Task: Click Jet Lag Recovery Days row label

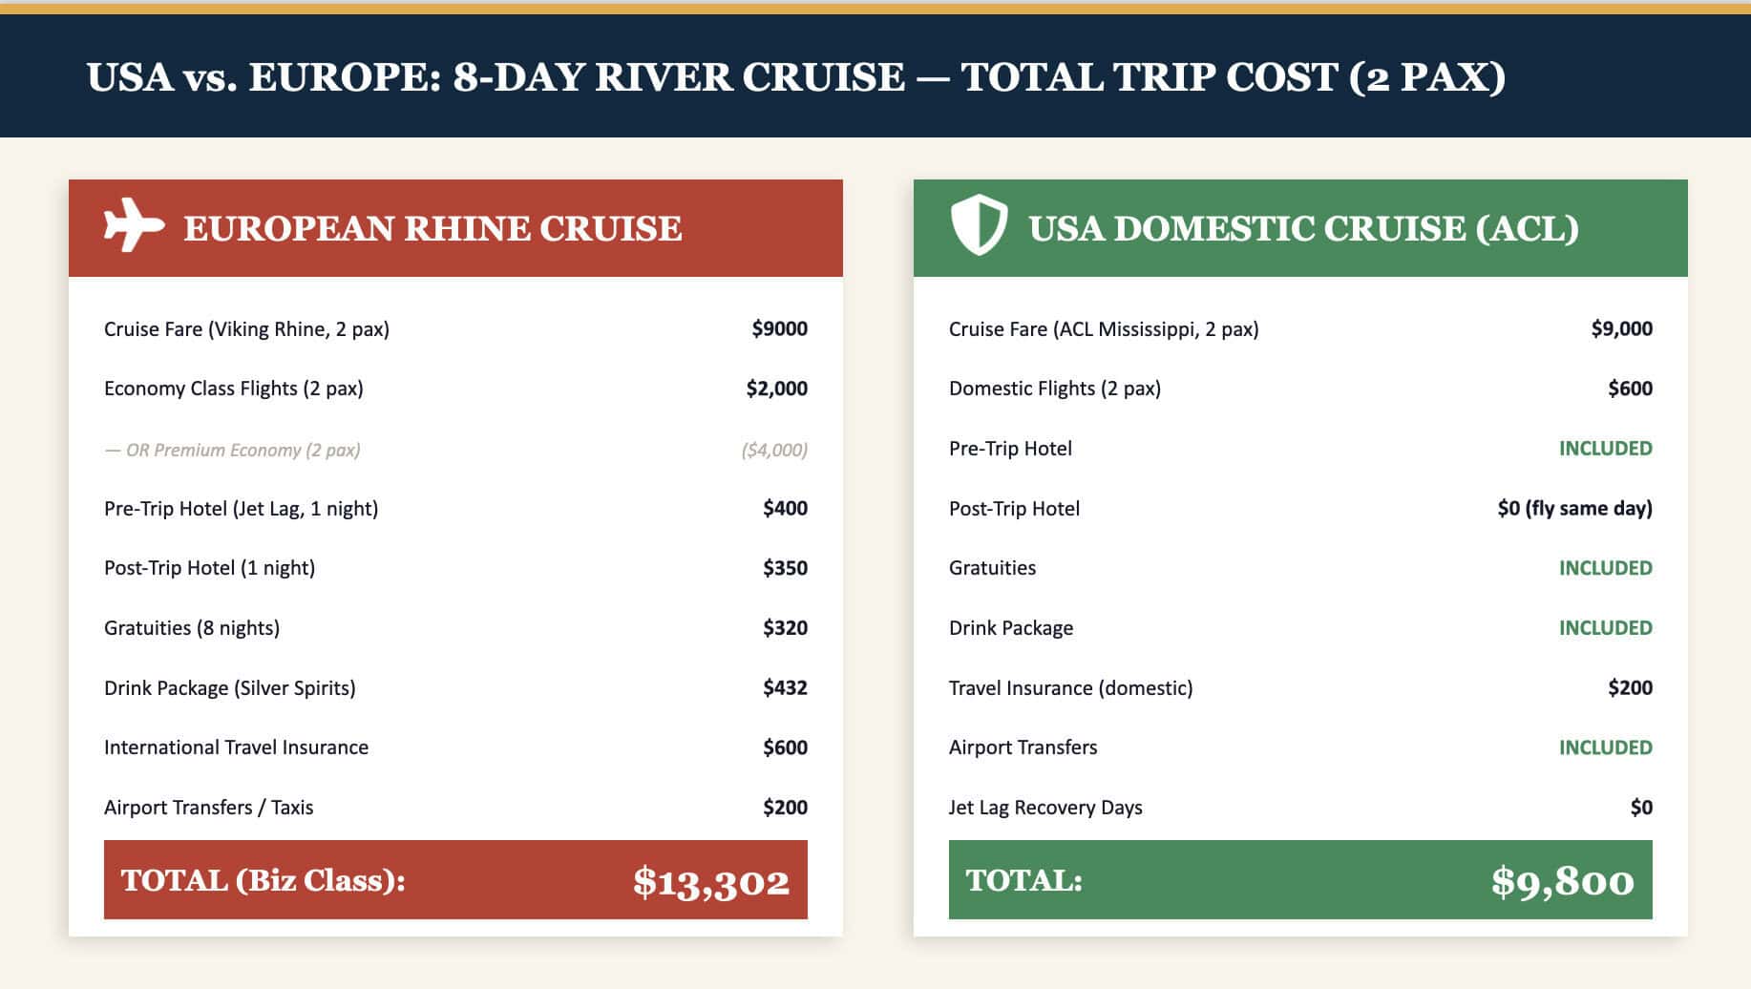Action: pyautogui.click(x=1044, y=808)
